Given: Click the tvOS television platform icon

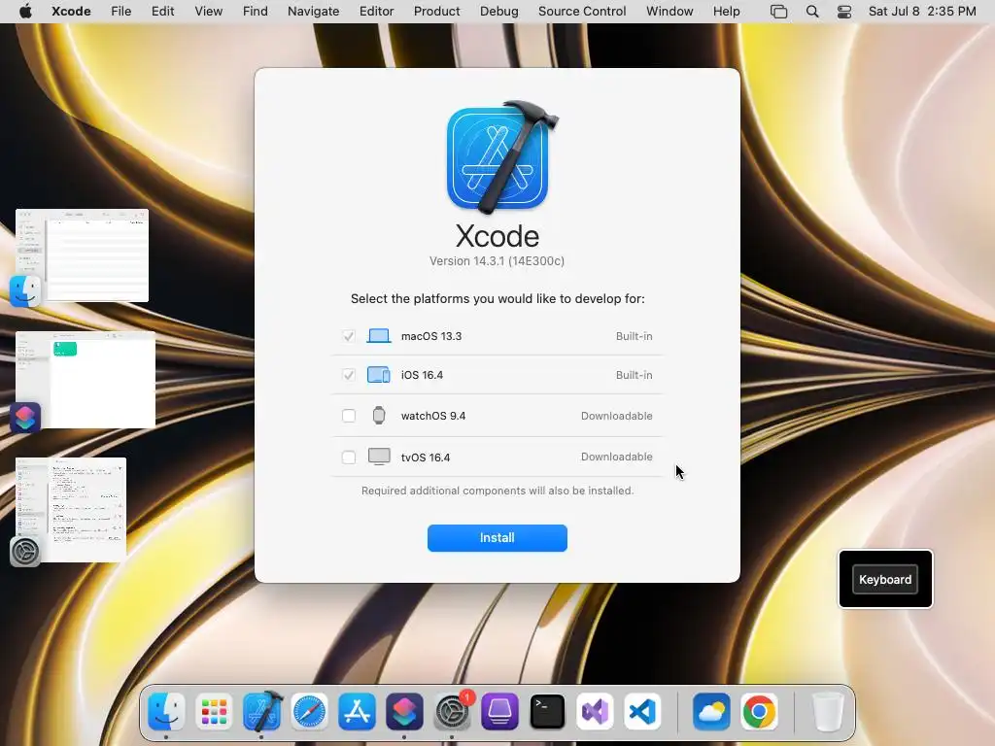Looking at the screenshot, I should click(379, 457).
